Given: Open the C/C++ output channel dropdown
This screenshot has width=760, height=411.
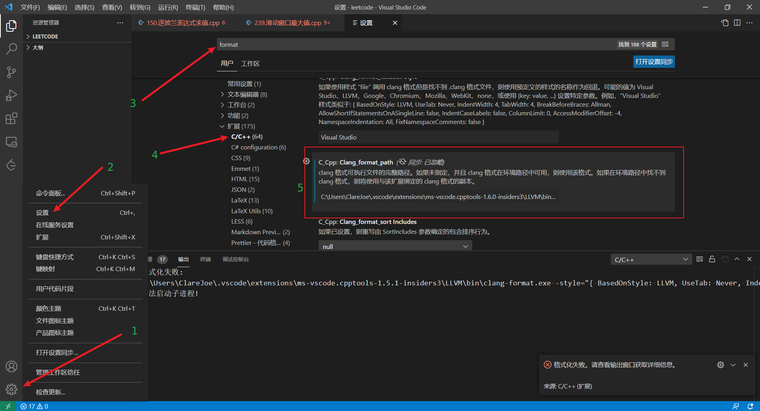Looking at the screenshot, I should 651,260.
